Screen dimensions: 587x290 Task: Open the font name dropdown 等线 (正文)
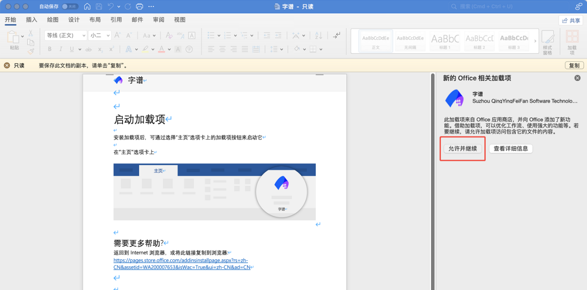(x=65, y=36)
